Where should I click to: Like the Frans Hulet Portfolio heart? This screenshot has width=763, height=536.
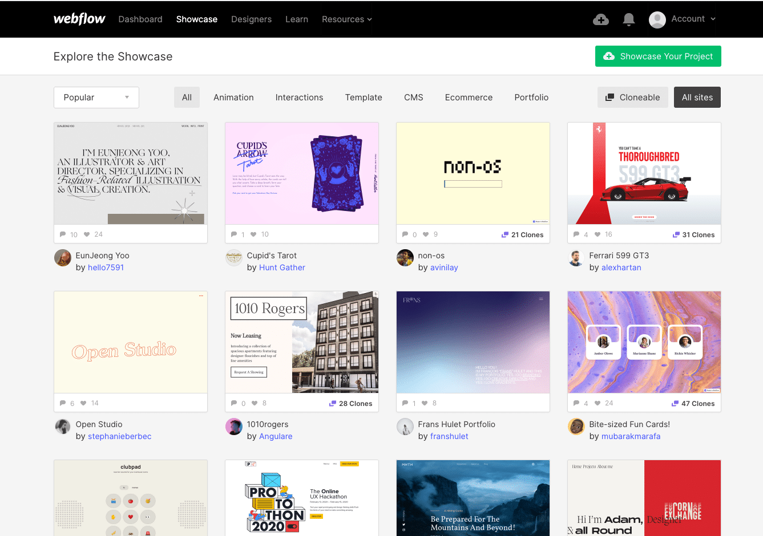click(x=425, y=403)
